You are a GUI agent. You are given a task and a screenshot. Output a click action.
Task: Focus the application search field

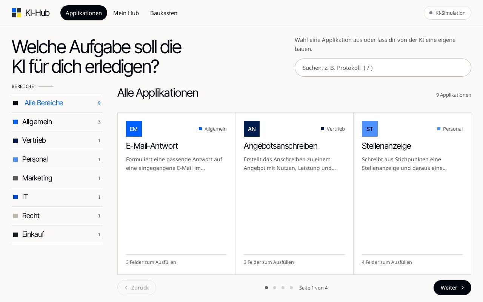[x=383, y=68]
